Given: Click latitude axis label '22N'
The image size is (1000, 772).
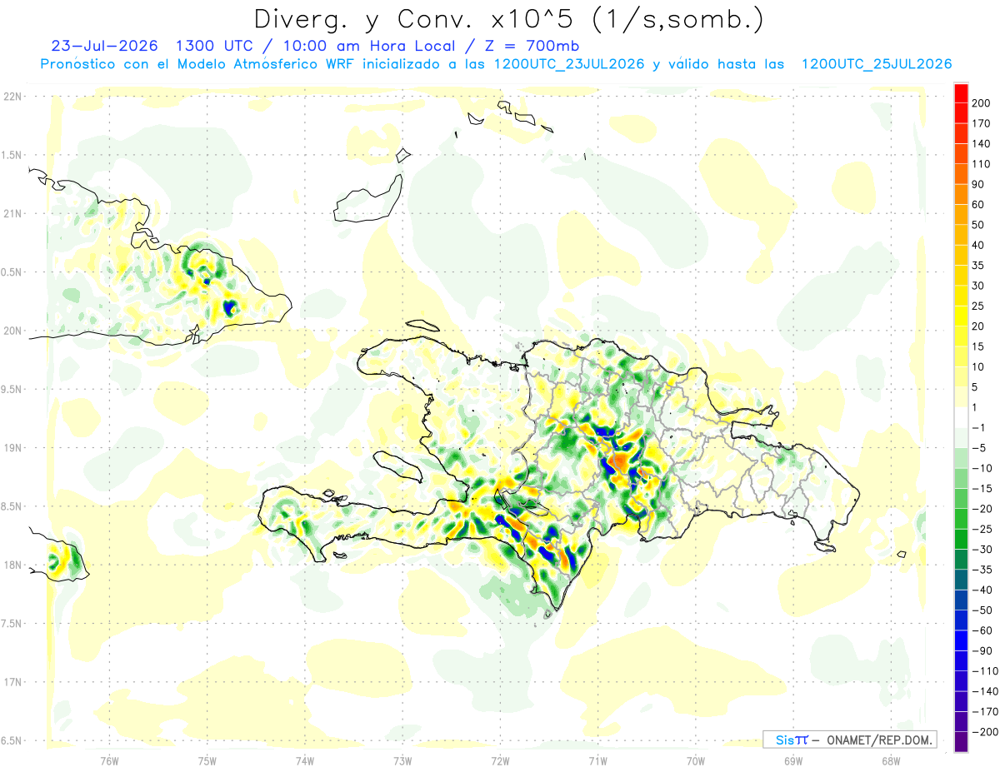Looking at the screenshot, I should click(12, 96).
